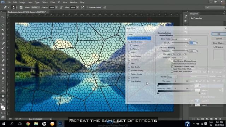Image resolution: width=226 pixels, height=127 pixels.
Task: Open the workspace switcher dropdown
Action: 215,7
